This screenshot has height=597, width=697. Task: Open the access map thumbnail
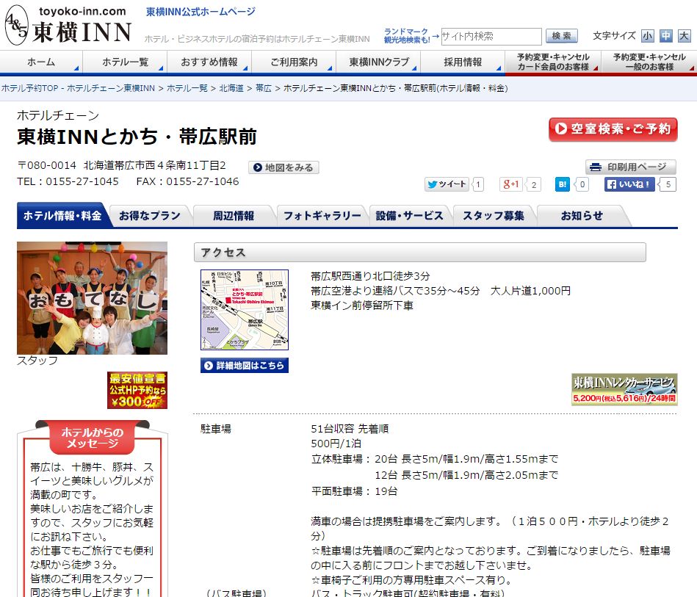tap(245, 310)
